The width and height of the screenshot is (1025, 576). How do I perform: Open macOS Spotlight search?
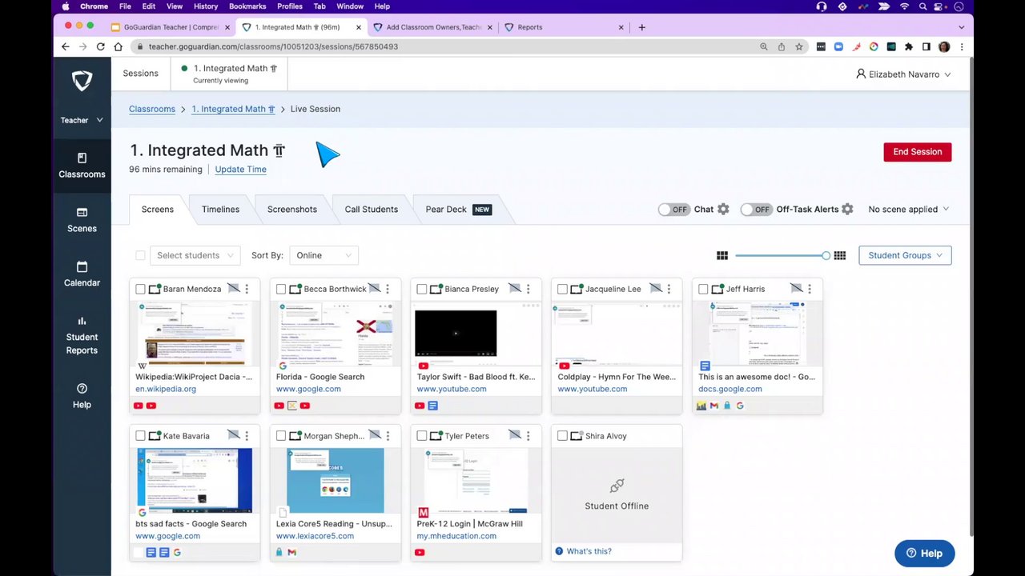click(x=925, y=6)
